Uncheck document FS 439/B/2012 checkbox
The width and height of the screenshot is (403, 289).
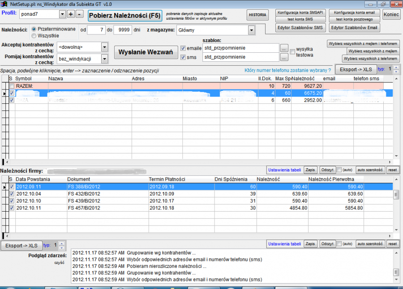[12, 201]
